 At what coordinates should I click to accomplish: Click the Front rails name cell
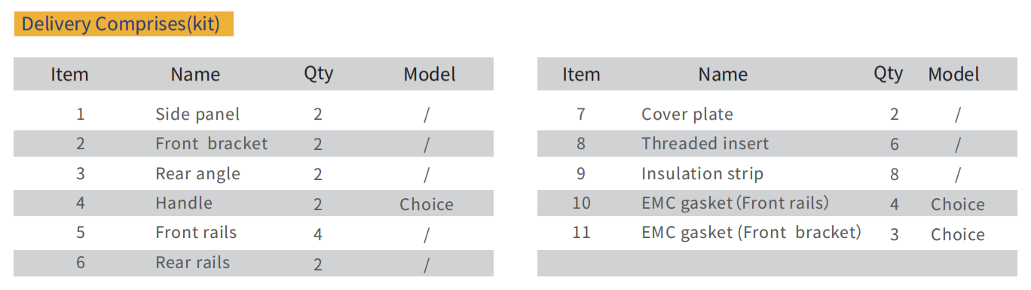tap(196, 233)
